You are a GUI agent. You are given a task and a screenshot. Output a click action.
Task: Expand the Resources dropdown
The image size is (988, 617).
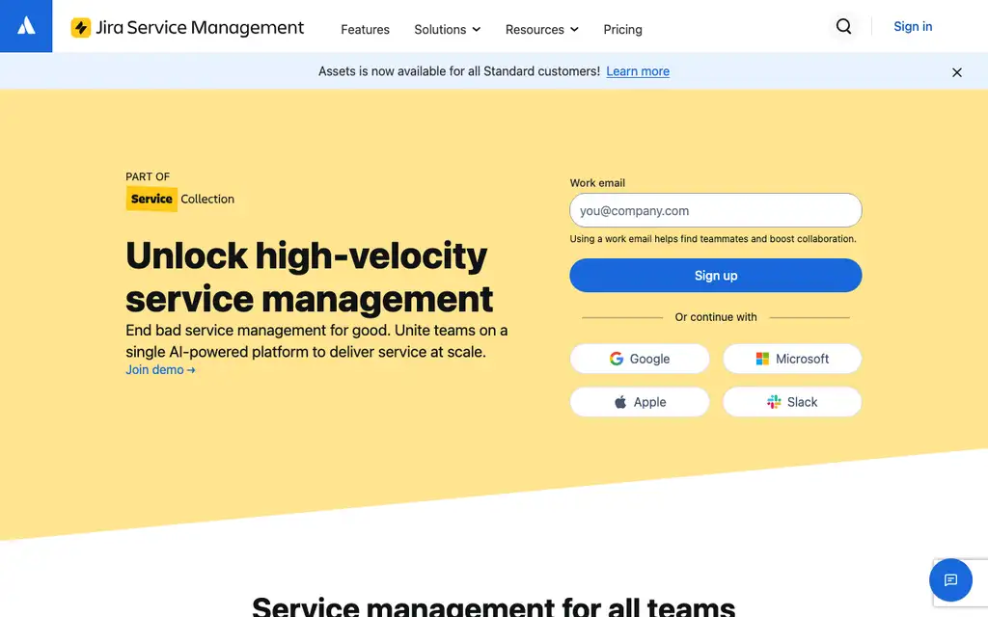click(x=542, y=30)
